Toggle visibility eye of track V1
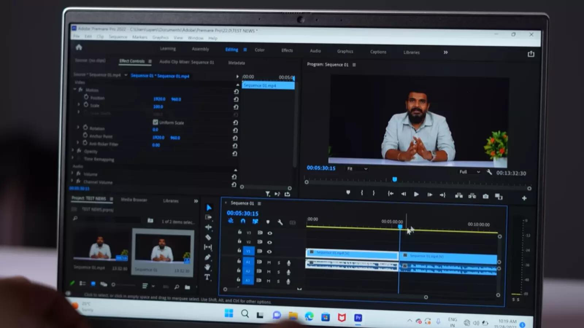This screenshot has width=584, height=328. click(x=269, y=251)
